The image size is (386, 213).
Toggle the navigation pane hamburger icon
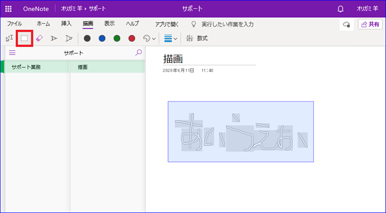coord(12,53)
